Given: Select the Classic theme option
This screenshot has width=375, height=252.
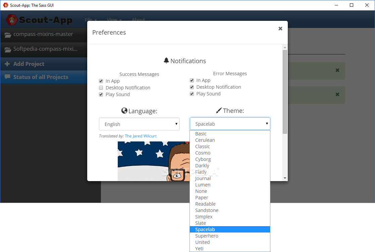Looking at the screenshot, I should coord(230,146).
